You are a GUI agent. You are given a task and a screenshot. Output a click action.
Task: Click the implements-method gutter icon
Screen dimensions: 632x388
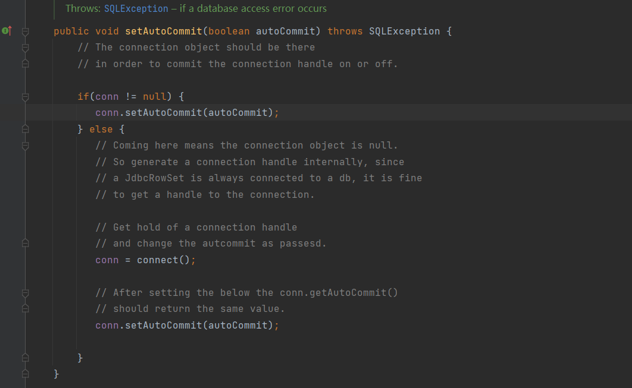click(7, 31)
